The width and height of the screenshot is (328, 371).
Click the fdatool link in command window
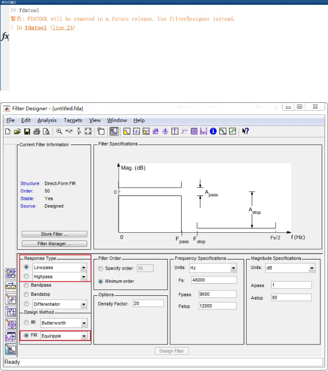(x=36, y=28)
